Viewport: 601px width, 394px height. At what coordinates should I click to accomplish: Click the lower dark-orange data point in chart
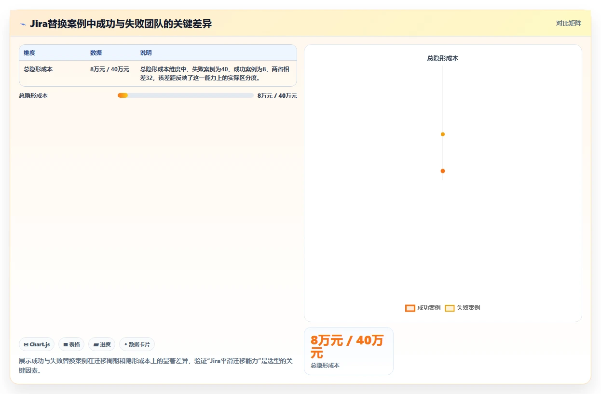pos(443,171)
